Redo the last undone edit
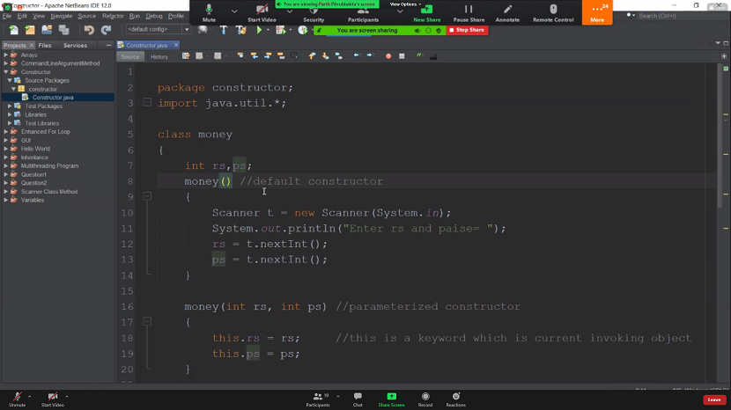 pyautogui.click(x=107, y=30)
